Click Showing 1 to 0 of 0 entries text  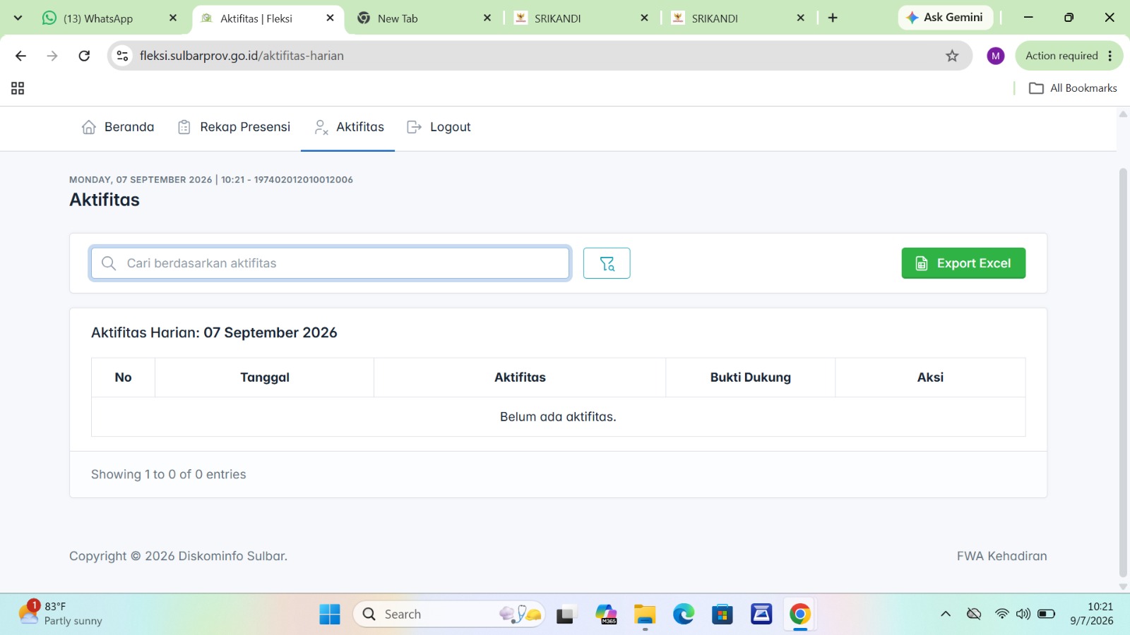tap(169, 475)
